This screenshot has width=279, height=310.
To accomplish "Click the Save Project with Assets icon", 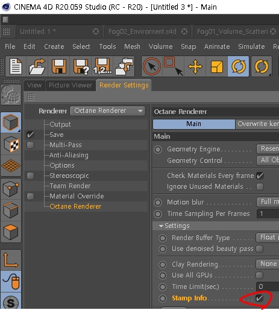I will (124, 66).
